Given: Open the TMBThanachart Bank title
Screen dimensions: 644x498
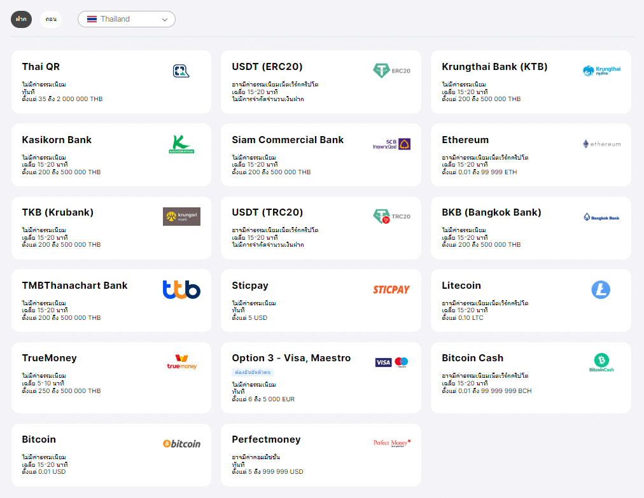Looking at the screenshot, I should click(74, 286).
